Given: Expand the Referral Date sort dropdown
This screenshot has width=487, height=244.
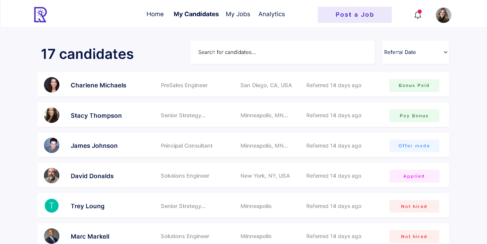Looking at the screenshot, I should pos(416,52).
